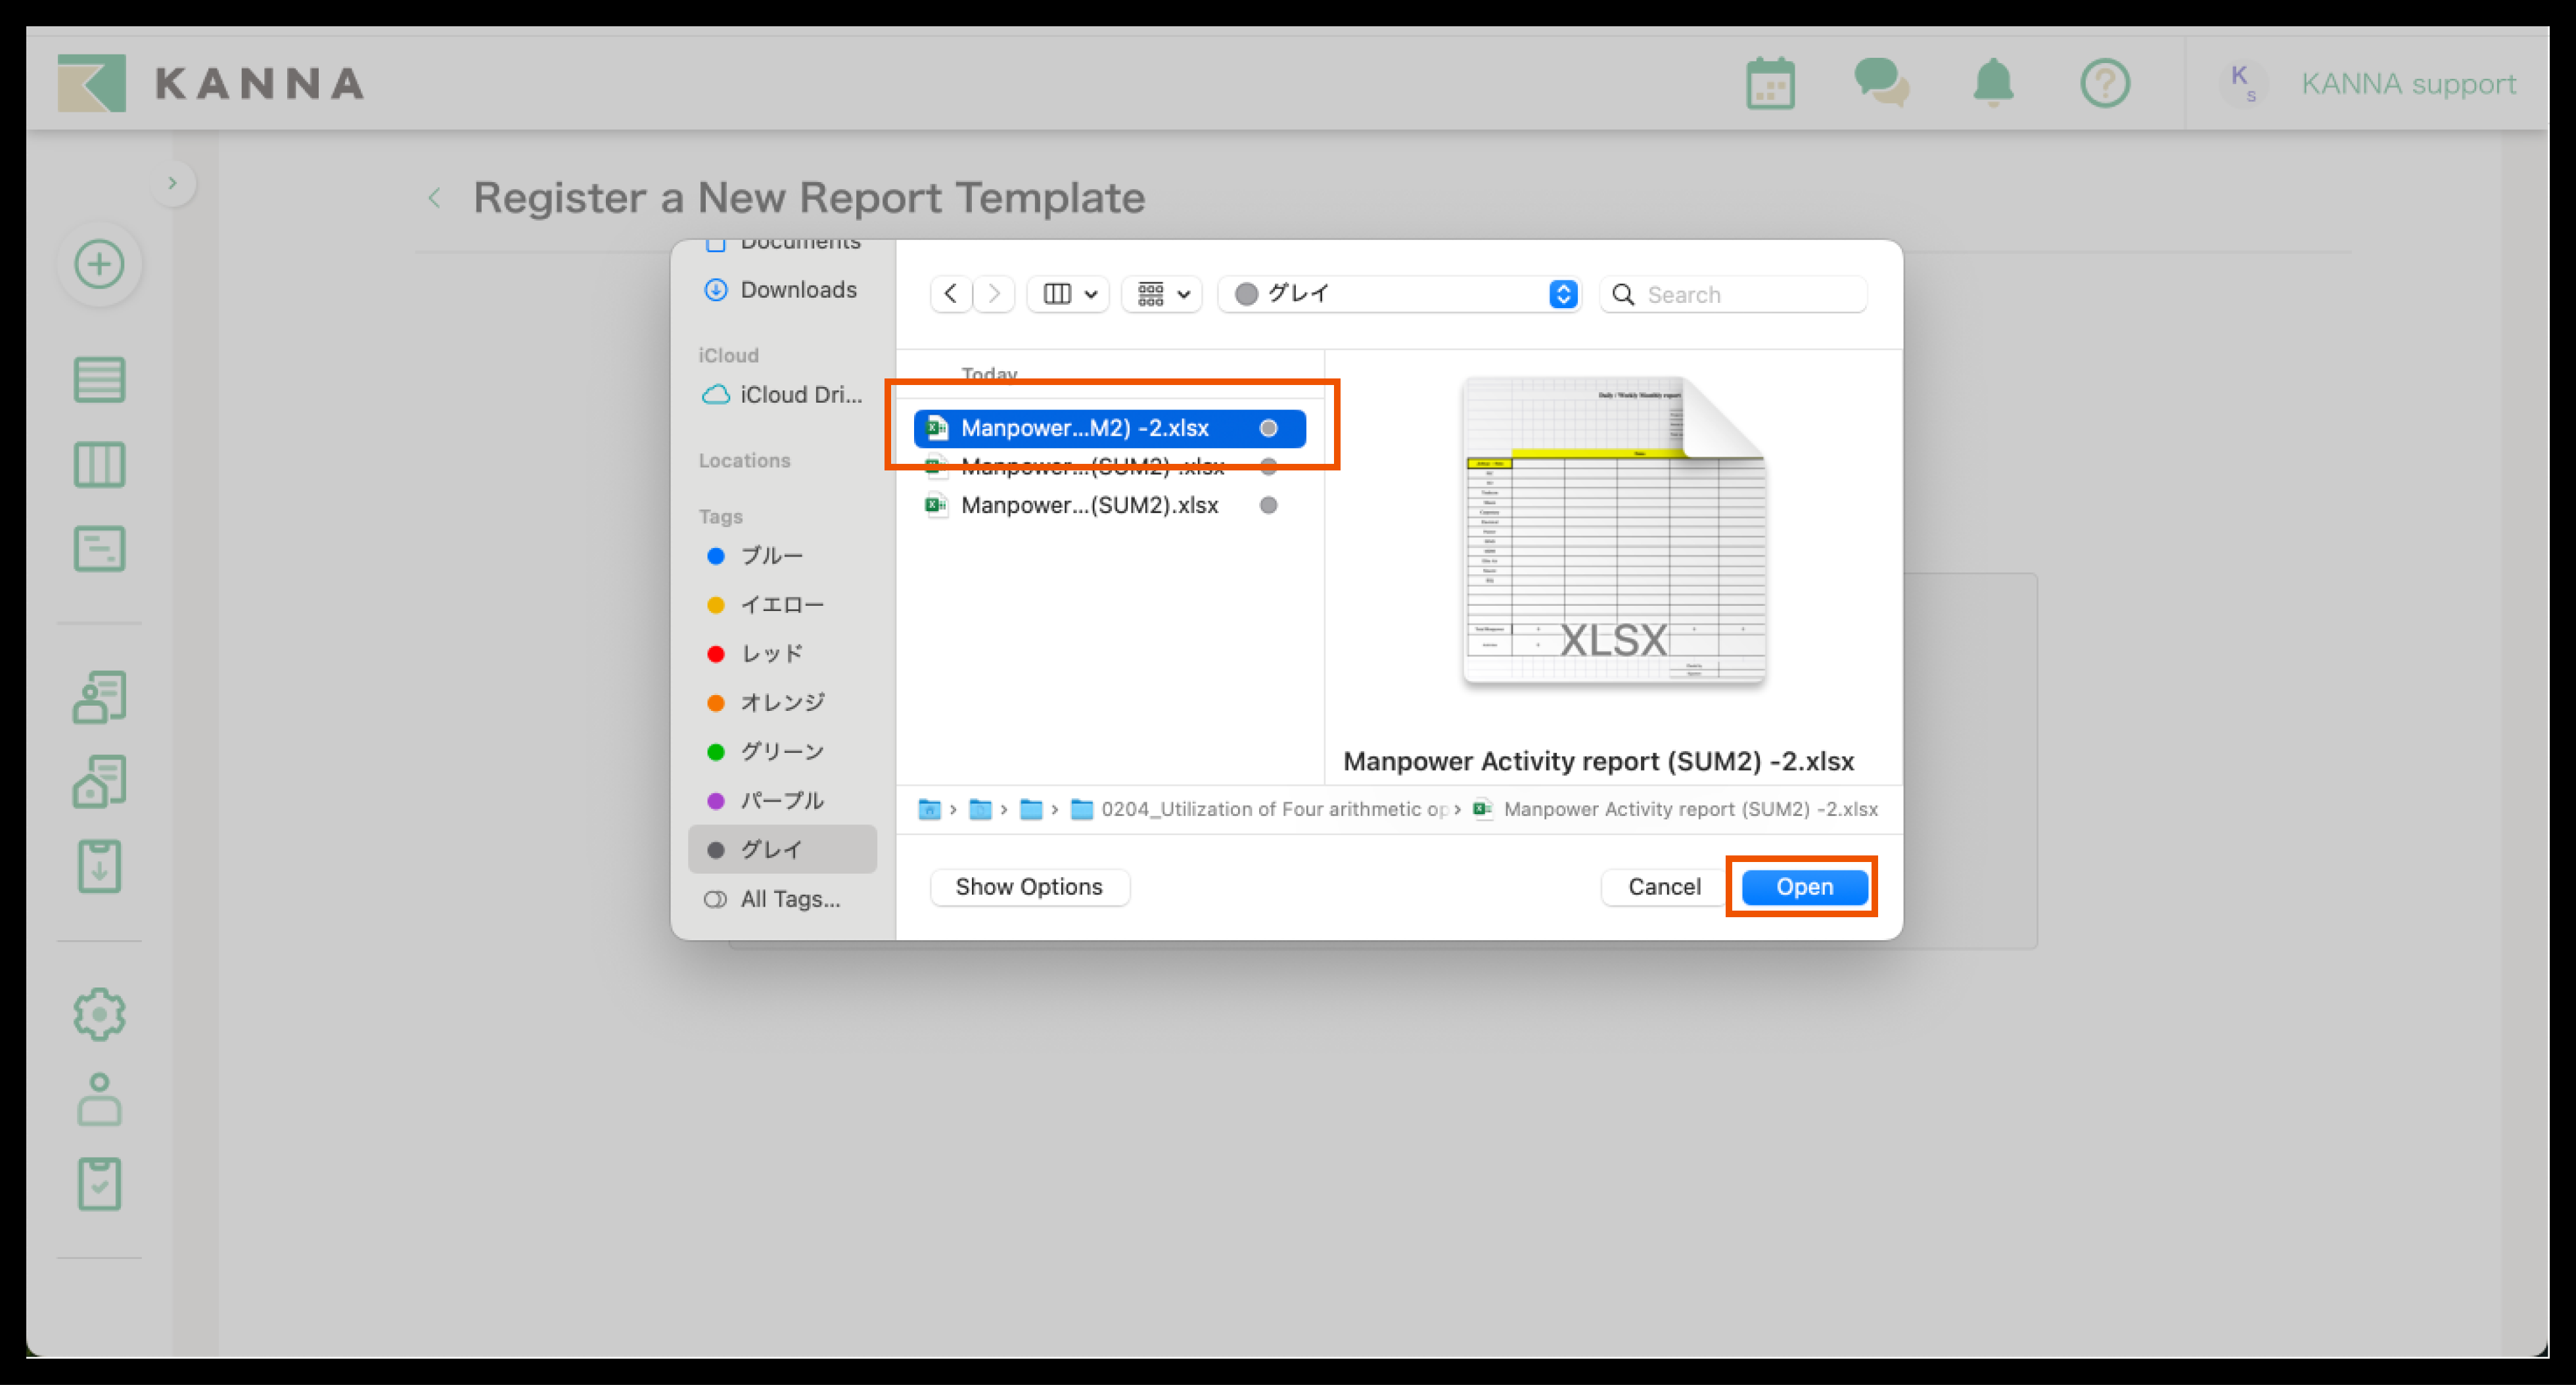The image size is (2576, 1385).
Task: Click the person icon in sidebar
Action: (x=100, y=1100)
